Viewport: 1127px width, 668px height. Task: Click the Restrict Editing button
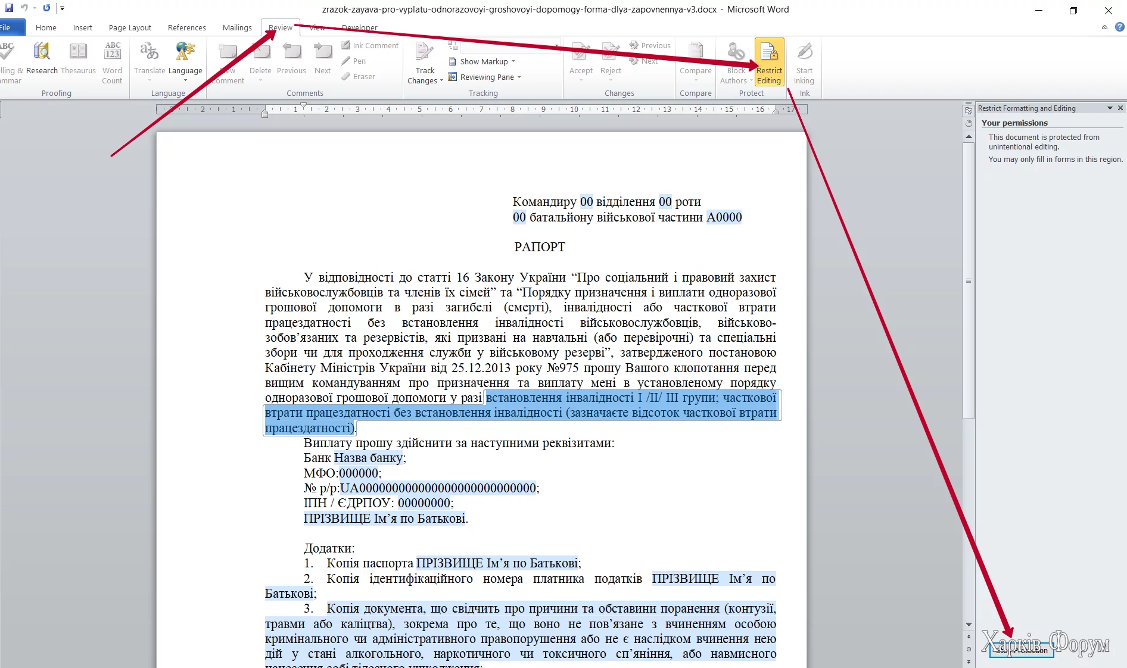point(768,63)
